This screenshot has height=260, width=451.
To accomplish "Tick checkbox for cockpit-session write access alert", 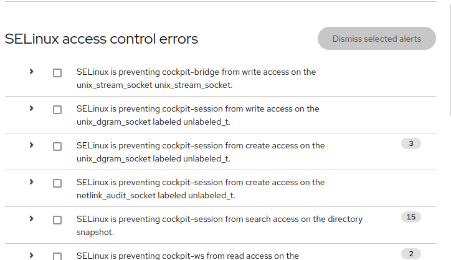I will click(x=57, y=110).
